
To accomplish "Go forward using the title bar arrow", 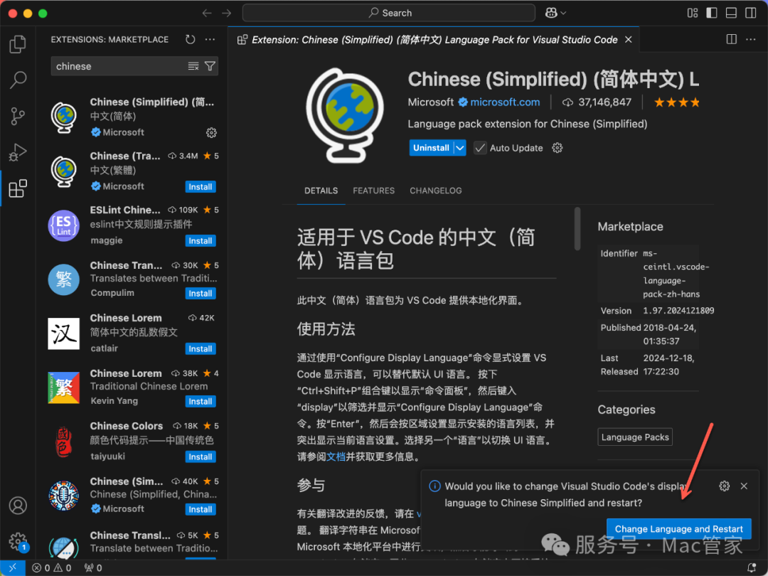I will (226, 13).
